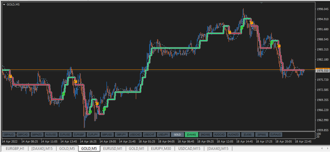The height and width of the screenshot is (152, 330).
Task: Click the 18 Apr 17:25 time label
Action: [x=264, y=142]
